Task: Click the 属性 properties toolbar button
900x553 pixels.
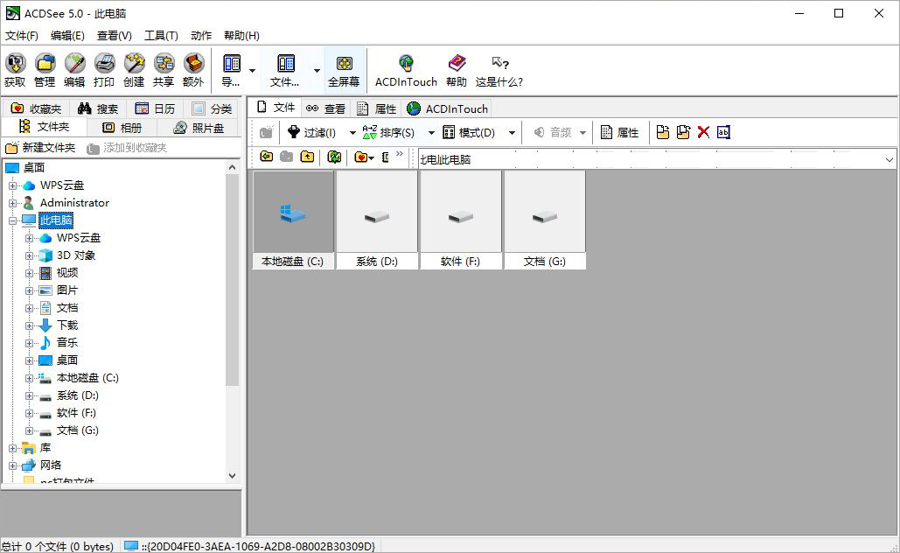Action: pyautogui.click(x=619, y=133)
